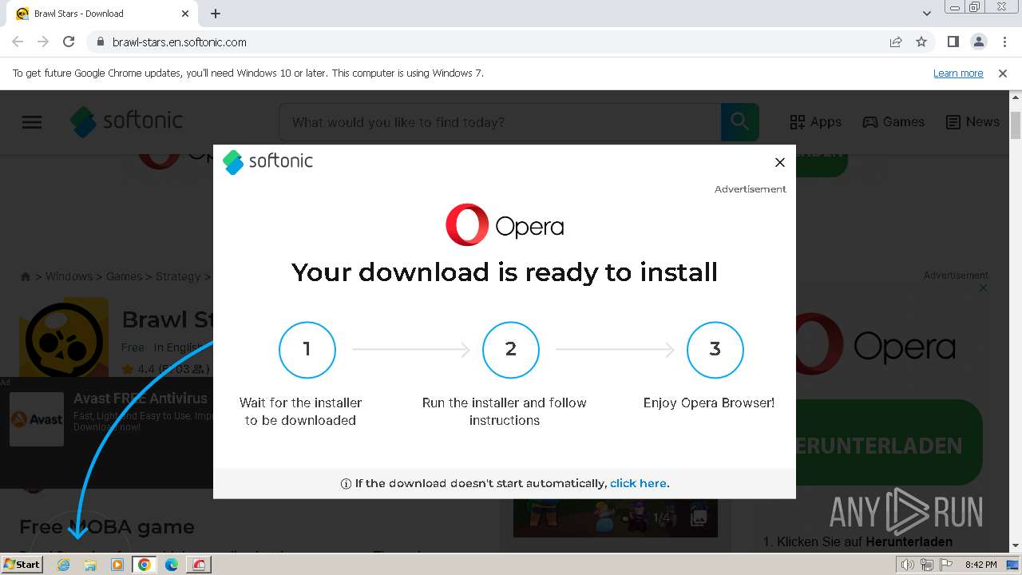Open the Apps section

pyautogui.click(x=815, y=122)
